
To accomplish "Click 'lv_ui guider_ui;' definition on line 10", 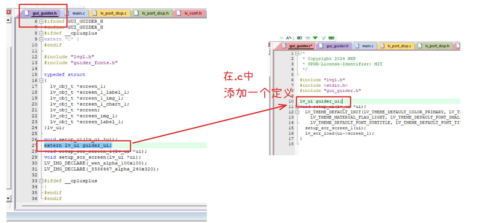I will (x=321, y=101).
